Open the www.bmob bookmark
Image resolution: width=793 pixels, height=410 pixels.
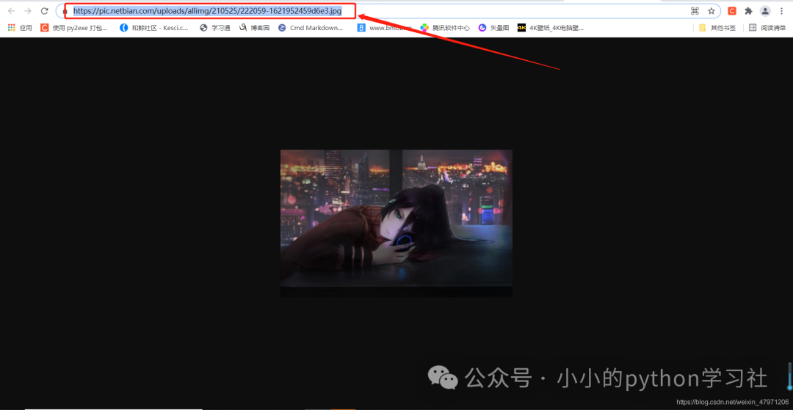pyautogui.click(x=384, y=28)
